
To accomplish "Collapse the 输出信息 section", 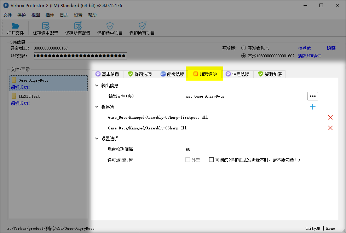I will tap(97, 86).
